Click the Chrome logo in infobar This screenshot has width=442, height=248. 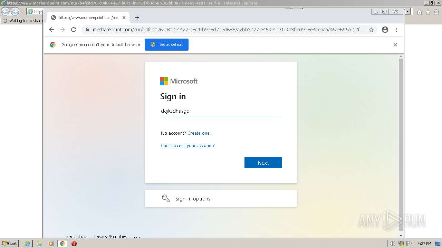[53, 45]
